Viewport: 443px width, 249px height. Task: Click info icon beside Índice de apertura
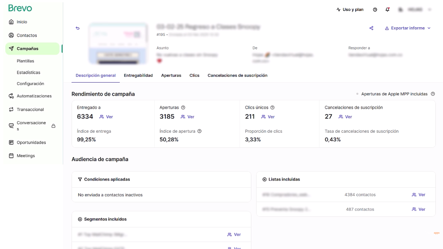200,131
